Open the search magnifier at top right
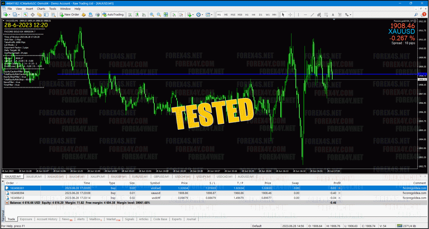Image resolution: width=429 pixels, height=229 pixels. (416, 15)
